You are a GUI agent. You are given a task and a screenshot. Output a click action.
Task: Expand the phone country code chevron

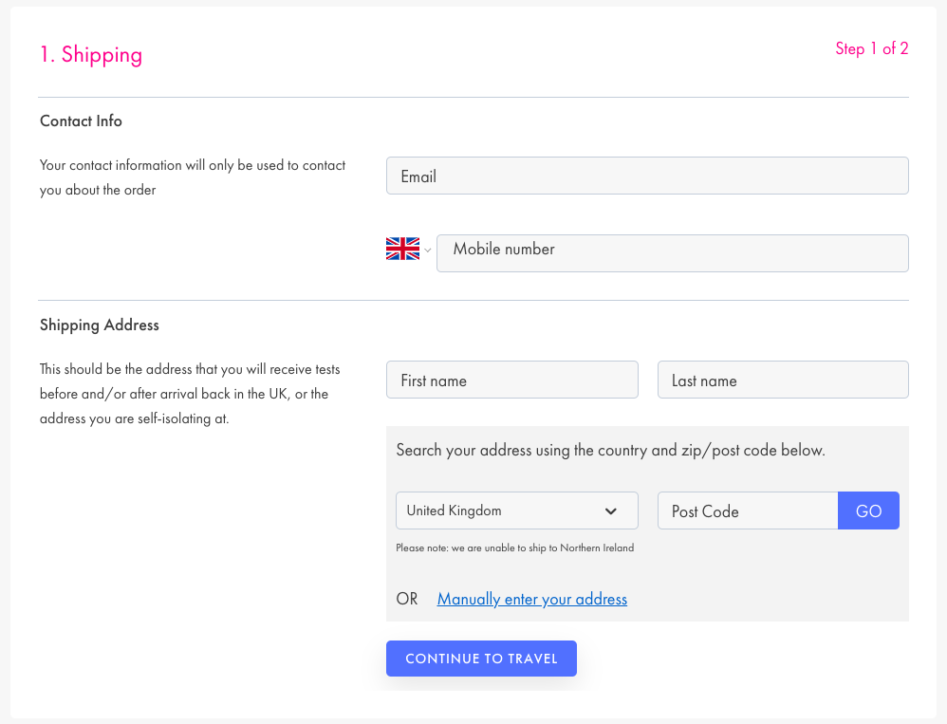coord(428,251)
